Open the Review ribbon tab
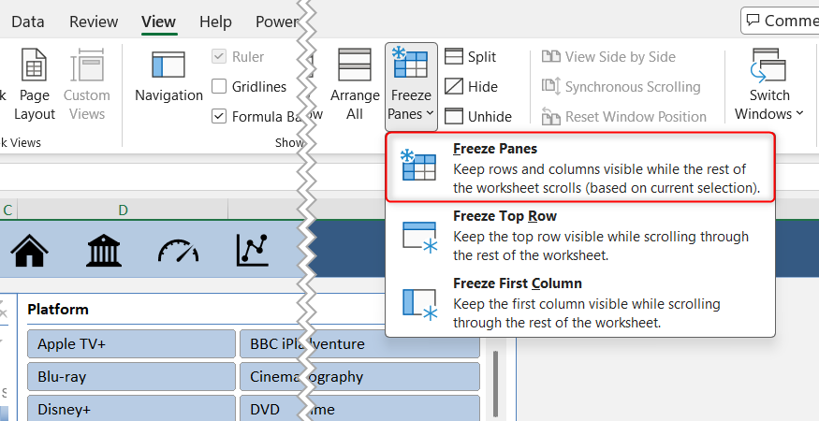 click(93, 22)
